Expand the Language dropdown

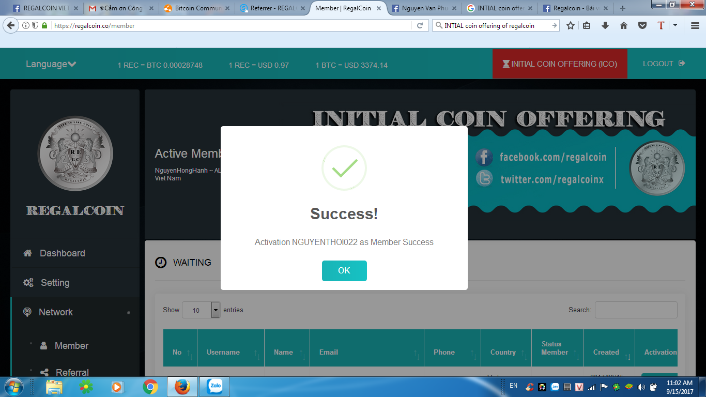[51, 64]
